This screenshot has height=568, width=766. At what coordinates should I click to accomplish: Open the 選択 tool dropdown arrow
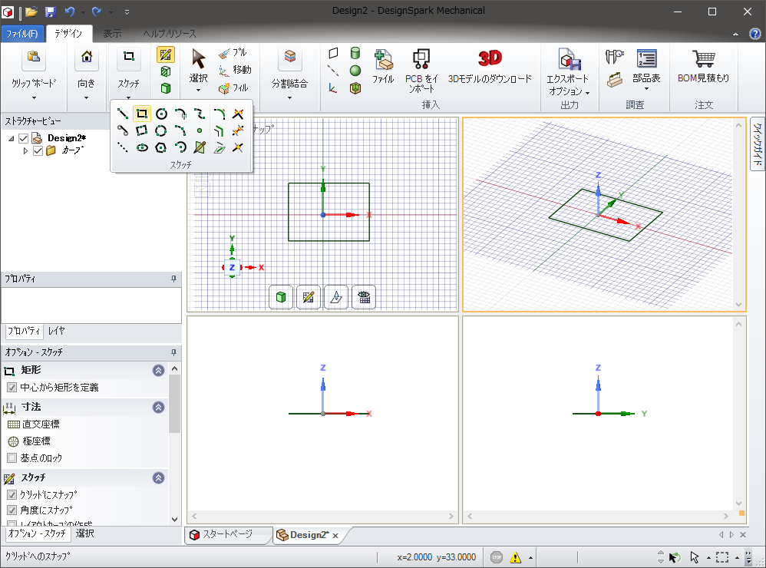(x=198, y=91)
